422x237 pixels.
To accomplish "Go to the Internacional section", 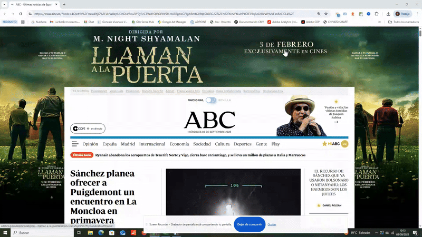I will click(152, 144).
